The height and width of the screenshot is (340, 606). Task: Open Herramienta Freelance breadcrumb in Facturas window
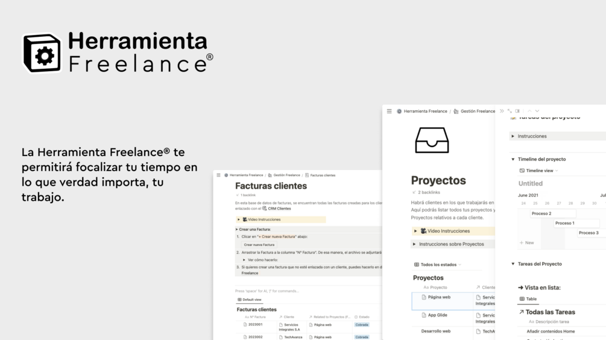(x=244, y=175)
